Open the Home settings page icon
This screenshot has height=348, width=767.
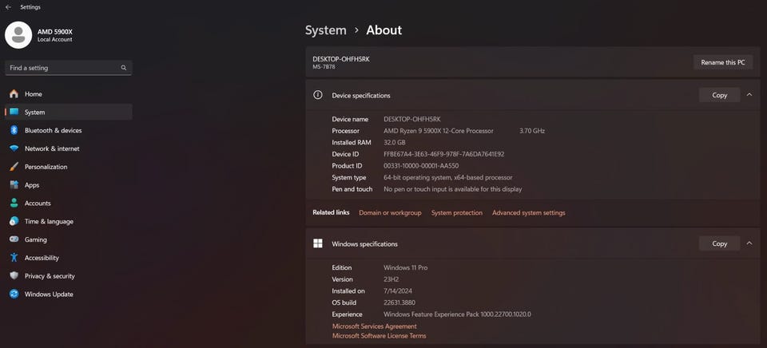click(x=14, y=94)
